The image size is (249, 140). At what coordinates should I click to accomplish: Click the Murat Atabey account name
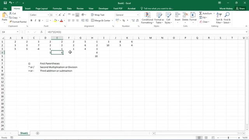[226, 9]
